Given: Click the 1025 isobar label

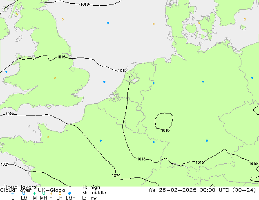Looking at the screenshot, I should (x=5, y=164).
